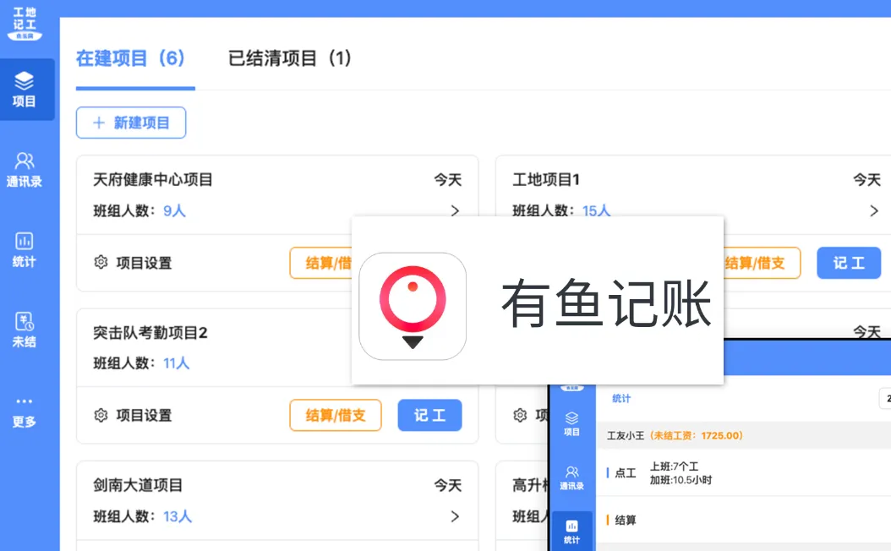Expand 天府健康中心项目 details chevron
Viewport: 891px width, 551px height.
455,210
